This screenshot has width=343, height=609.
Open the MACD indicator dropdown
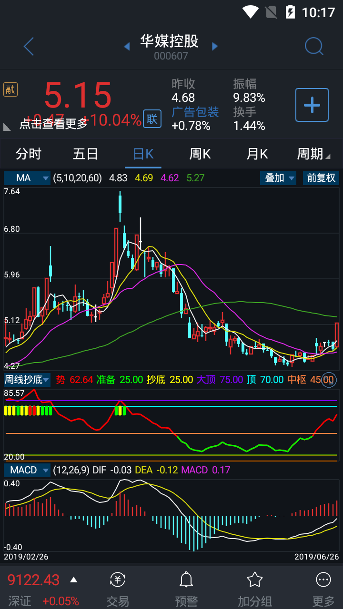[x=27, y=470]
